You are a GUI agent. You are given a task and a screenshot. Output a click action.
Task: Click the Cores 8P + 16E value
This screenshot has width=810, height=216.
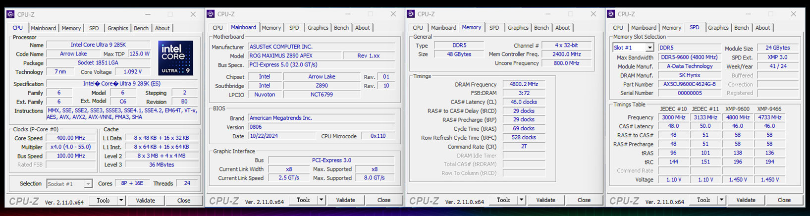[132, 183]
